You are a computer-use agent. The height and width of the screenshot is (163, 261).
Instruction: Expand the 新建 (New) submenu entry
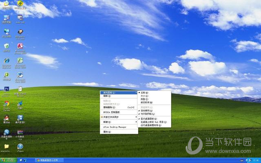(119, 122)
